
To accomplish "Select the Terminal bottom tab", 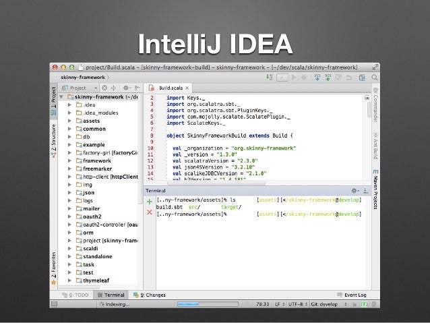I will 111,295.
